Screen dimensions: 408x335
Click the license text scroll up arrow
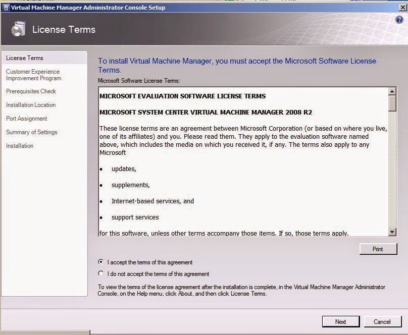[x=392, y=91]
